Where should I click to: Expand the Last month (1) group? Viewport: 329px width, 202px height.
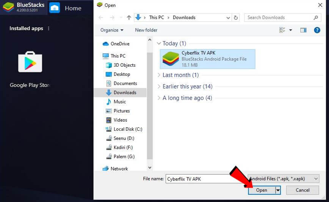159,75
